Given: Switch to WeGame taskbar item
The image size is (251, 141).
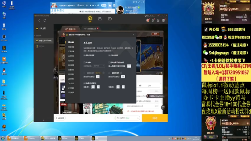Looking at the screenshot, I should pyautogui.click(x=65, y=138).
